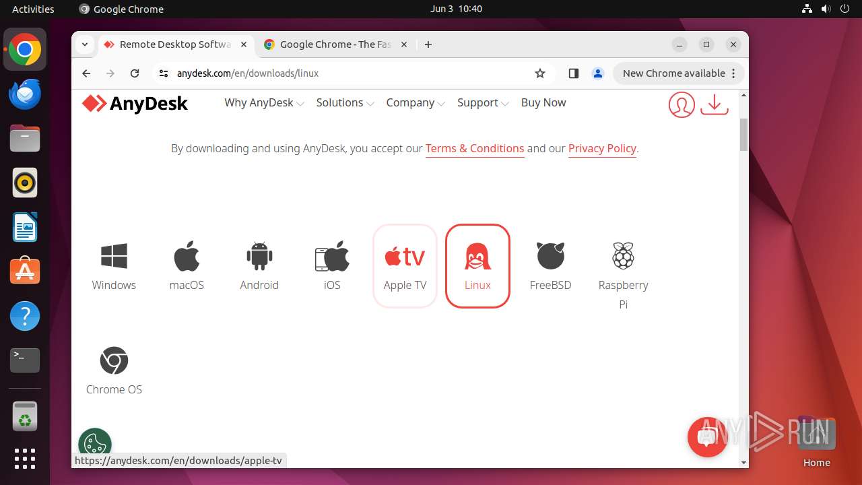Screen dimensions: 862x485
Task: Open the Chrome profile avatar icon
Action: tap(598, 73)
